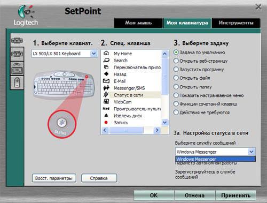Click the magnified Status key icon
The width and height of the screenshot is (267, 203).
pos(62,123)
